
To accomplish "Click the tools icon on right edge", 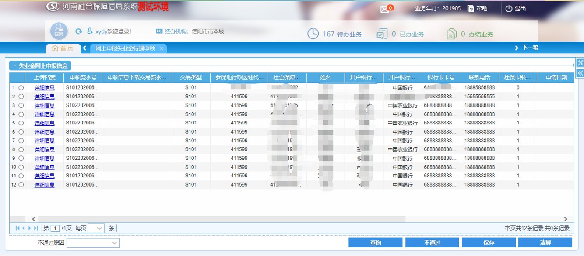I will click(x=580, y=63).
